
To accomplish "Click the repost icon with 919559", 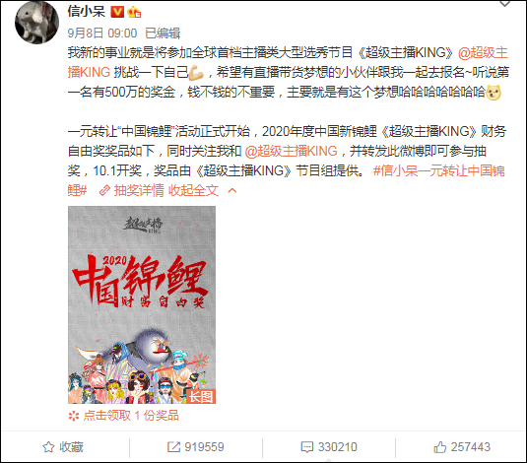I will (x=173, y=447).
